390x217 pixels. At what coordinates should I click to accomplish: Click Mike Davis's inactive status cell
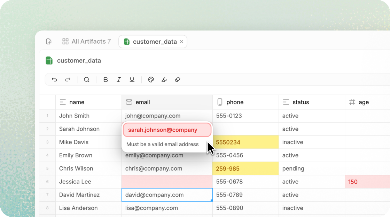point(312,142)
